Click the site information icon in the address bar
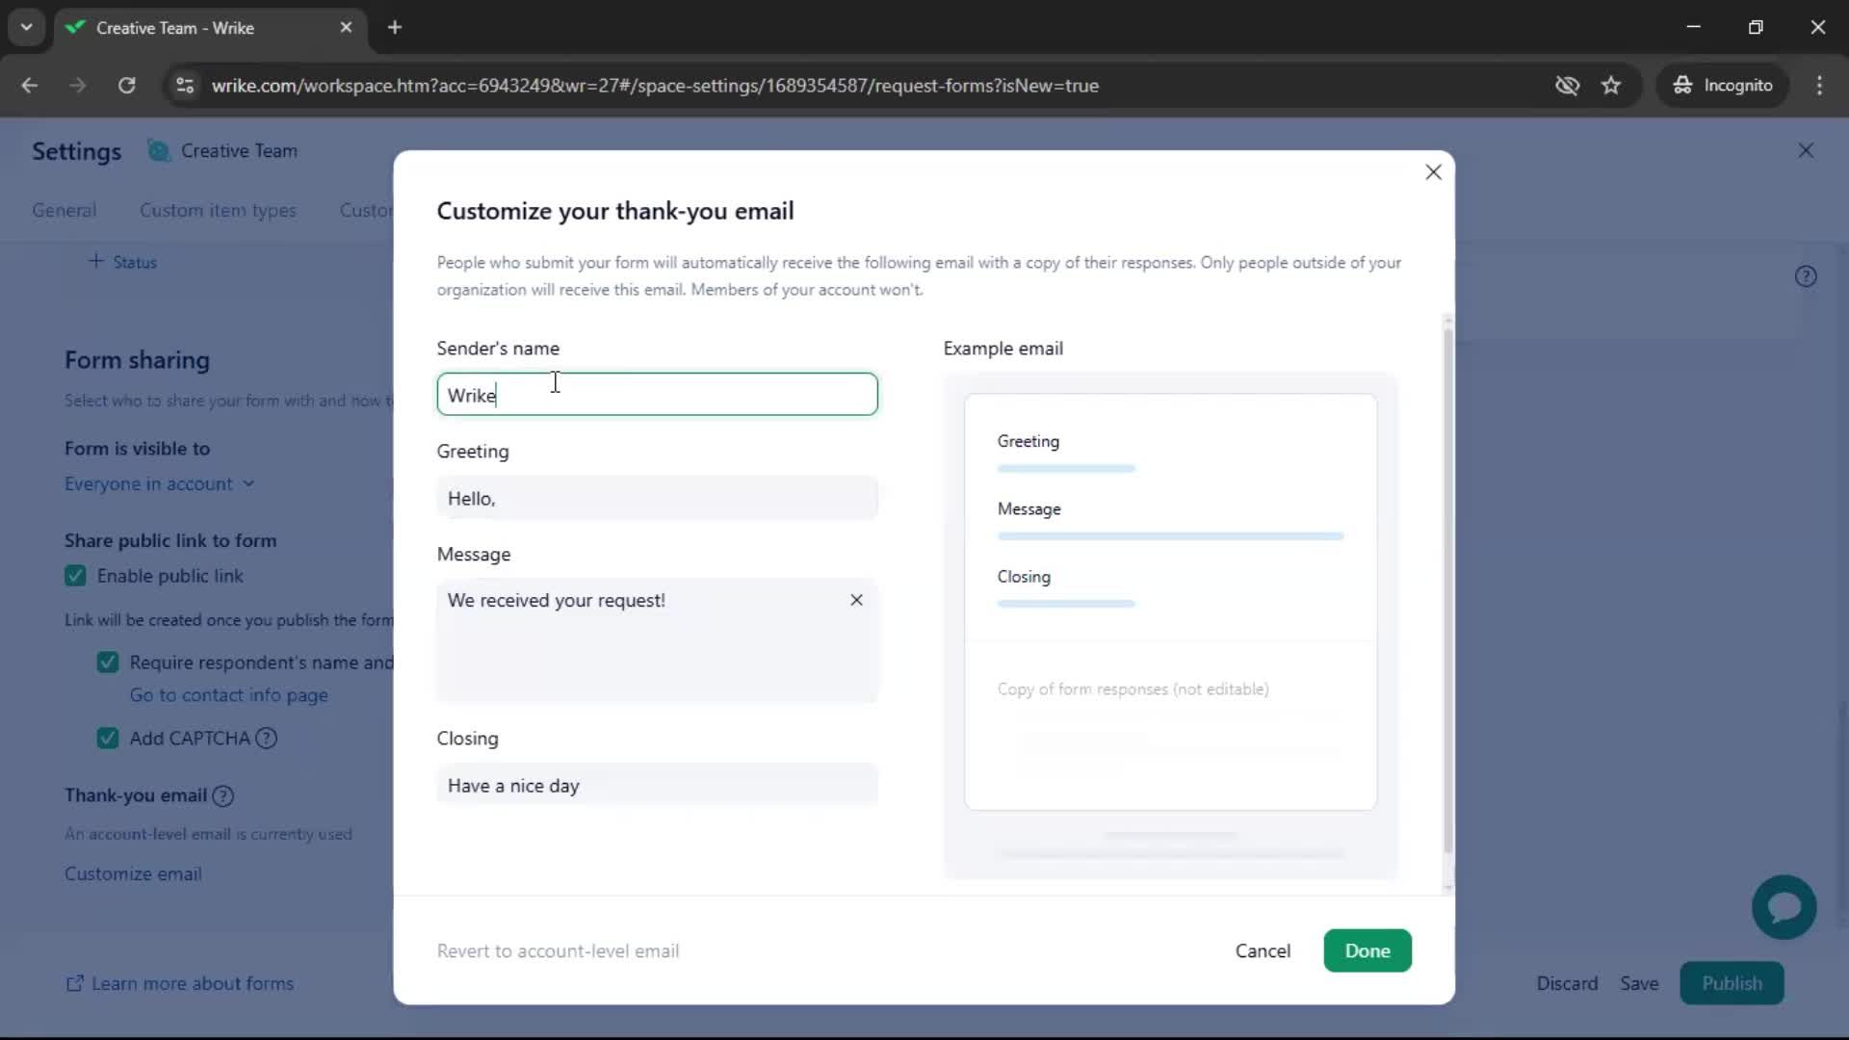The height and width of the screenshot is (1040, 1849). pos(185,86)
